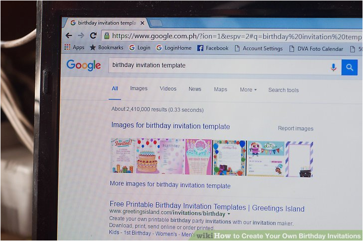Click the Google logo
363x241 pixels.
[x=84, y=65]
